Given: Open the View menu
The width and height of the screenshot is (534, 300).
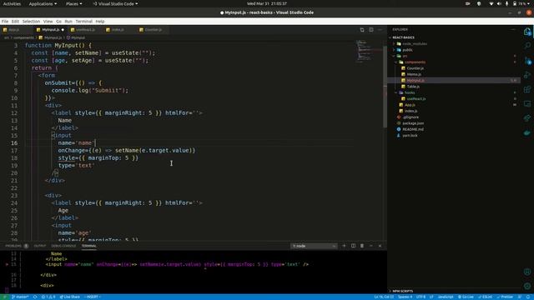Looking at the screenshot, I should [48, 22].
